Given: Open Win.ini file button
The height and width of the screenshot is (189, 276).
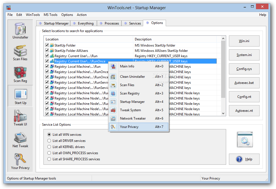Looking at the screenshot, I should 244,41.
